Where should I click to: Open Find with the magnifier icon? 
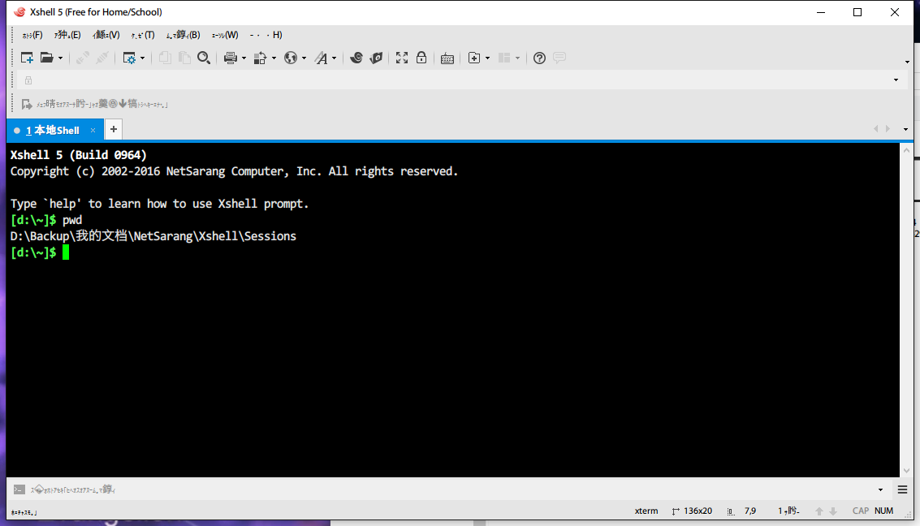pos(204,58)
